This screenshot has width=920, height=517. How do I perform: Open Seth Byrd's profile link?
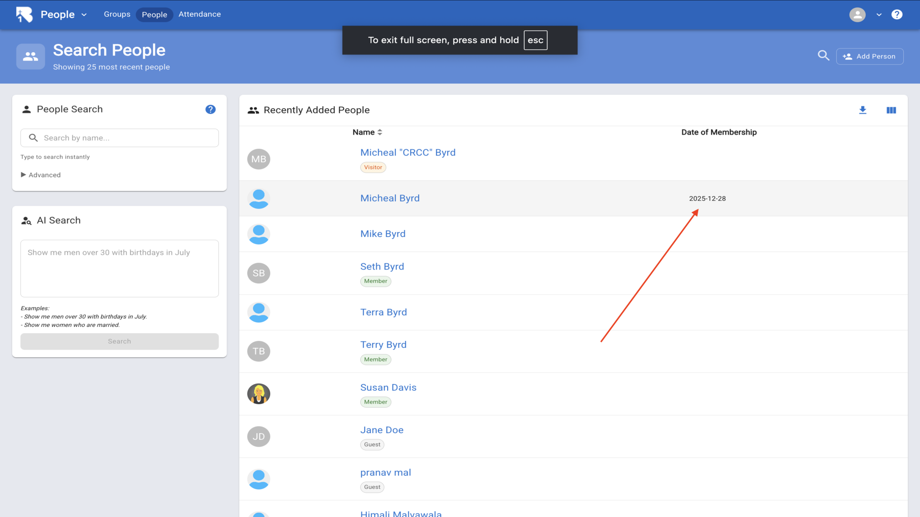click(382, 266)
